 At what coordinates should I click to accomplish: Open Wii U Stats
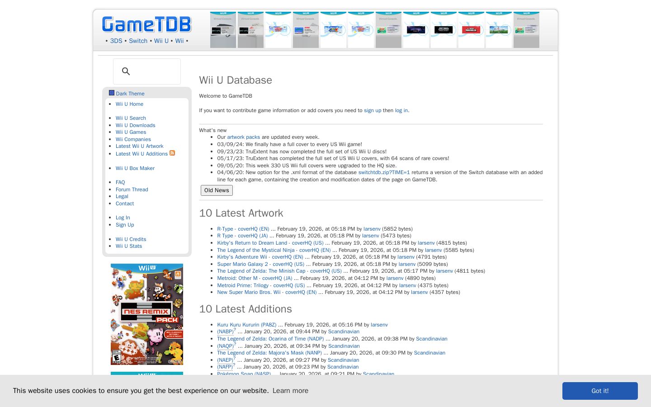pyautogui.click(x=129, y=246)
